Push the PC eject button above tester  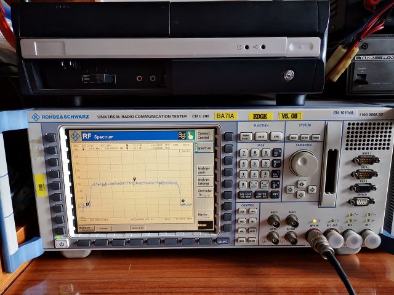(302, 47)
